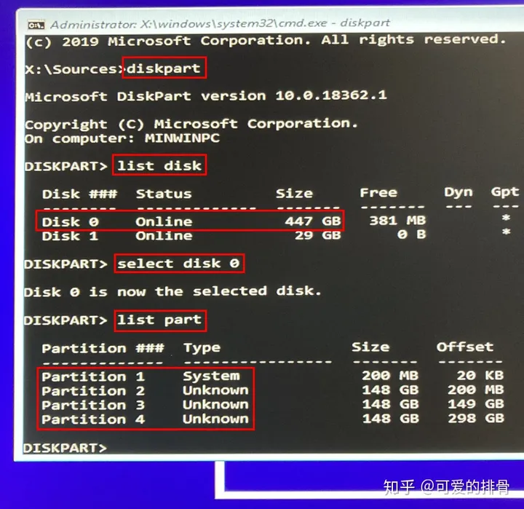Click the Offset column header
The height and width of the screenshot is (509, 524).
pos(464,347)
